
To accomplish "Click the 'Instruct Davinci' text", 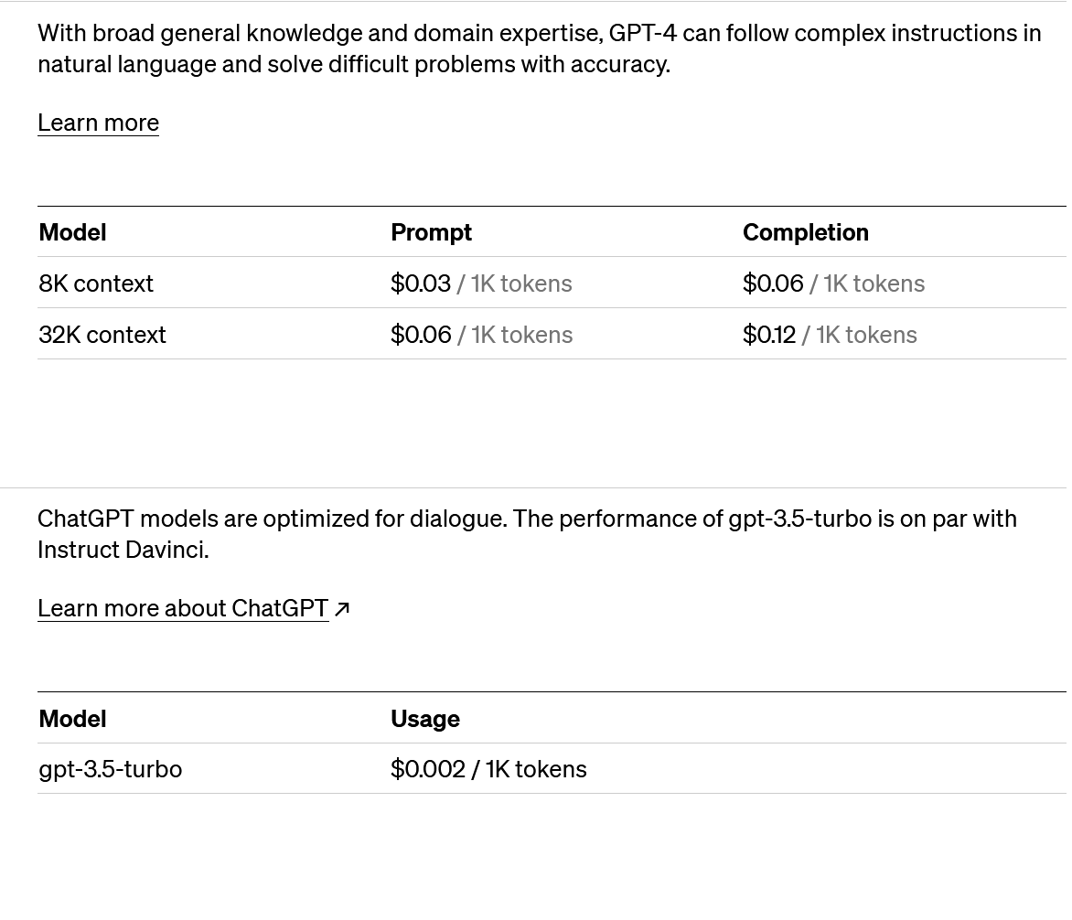I will [123, 550].
